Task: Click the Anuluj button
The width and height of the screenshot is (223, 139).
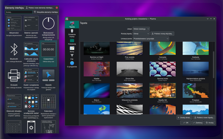Action: [210, 122]
